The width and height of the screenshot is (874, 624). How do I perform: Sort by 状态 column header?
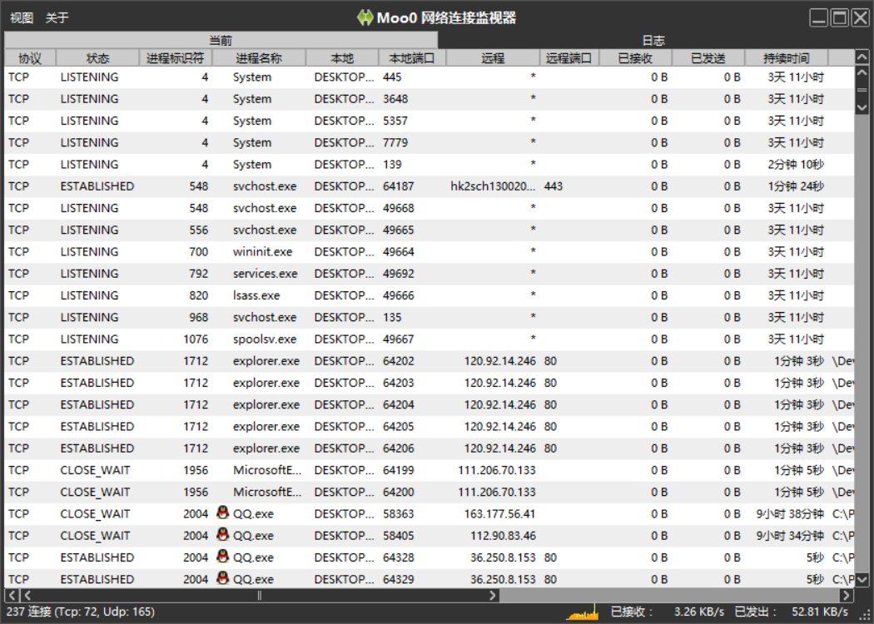point(97,58)
